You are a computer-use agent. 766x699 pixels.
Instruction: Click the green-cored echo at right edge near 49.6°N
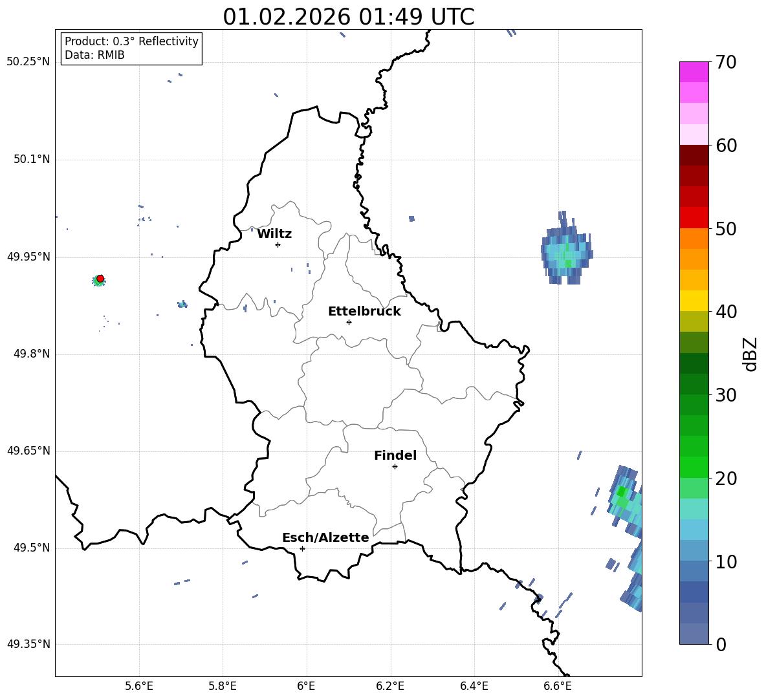[626, 500]
